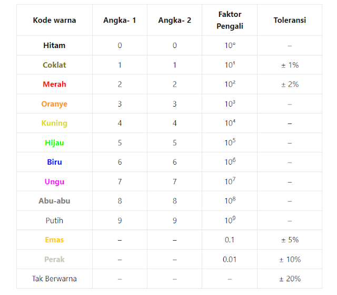Viewport: 337px width, 295px height.
Task: Click the Coklat color name
Action: click(54, 65)
